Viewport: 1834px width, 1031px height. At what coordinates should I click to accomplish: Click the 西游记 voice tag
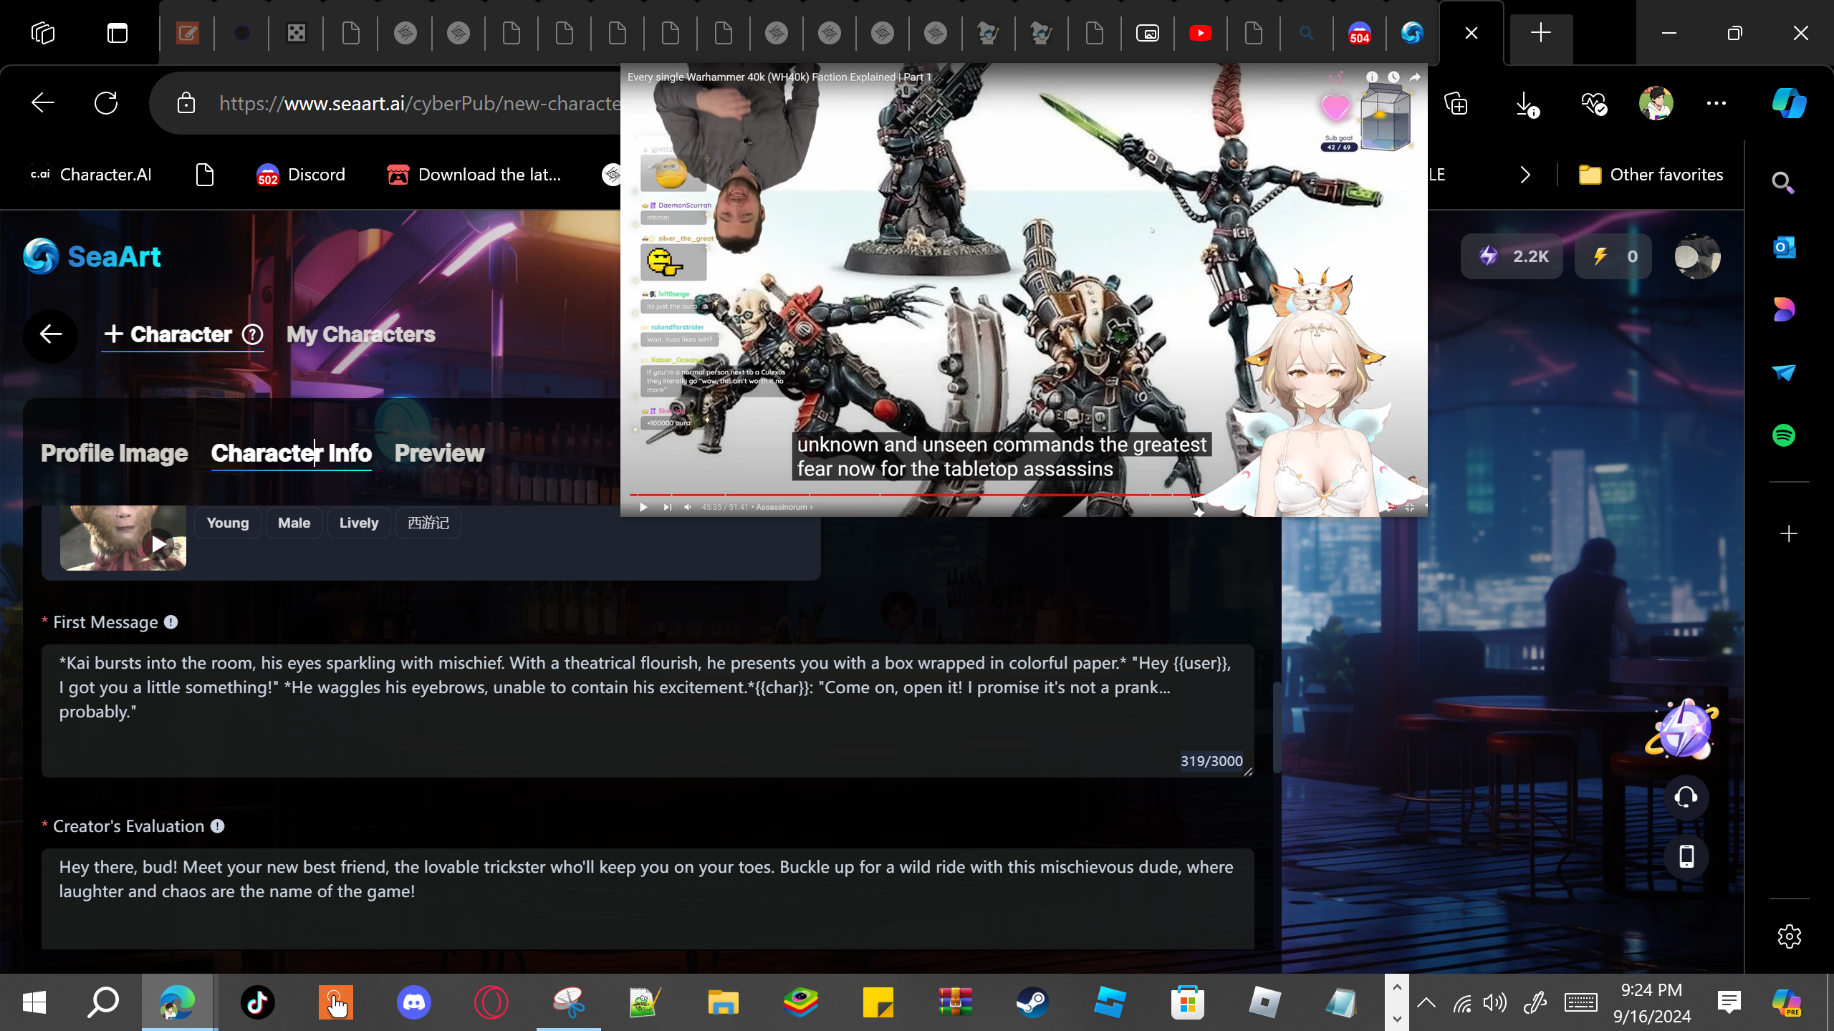pos(428,523)
